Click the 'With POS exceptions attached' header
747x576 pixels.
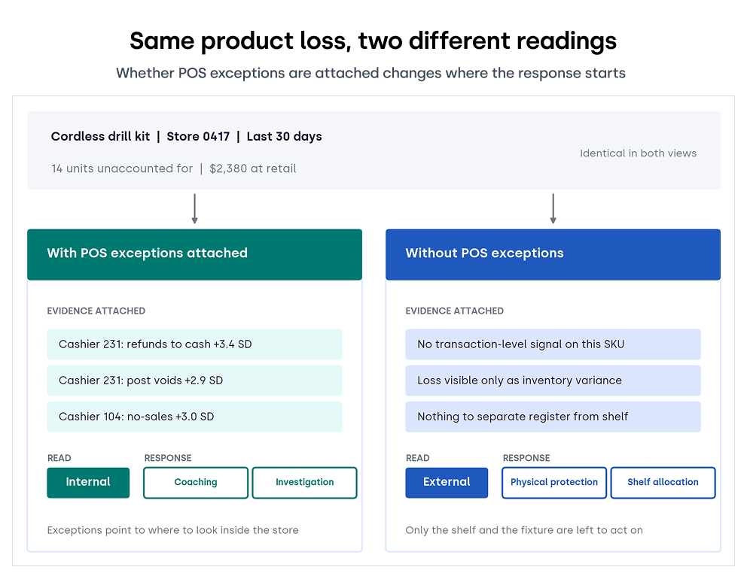(194, 254)
